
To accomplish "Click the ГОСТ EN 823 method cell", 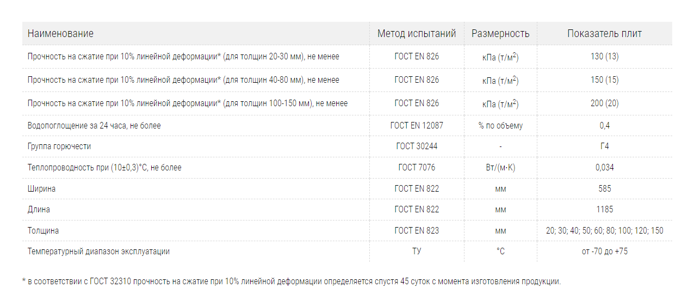I will point(417,231).
